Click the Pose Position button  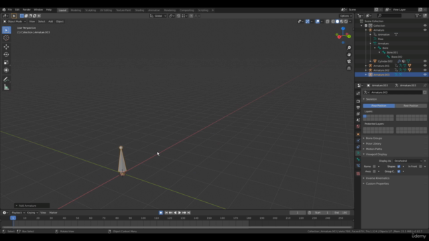tap(379, 106)
